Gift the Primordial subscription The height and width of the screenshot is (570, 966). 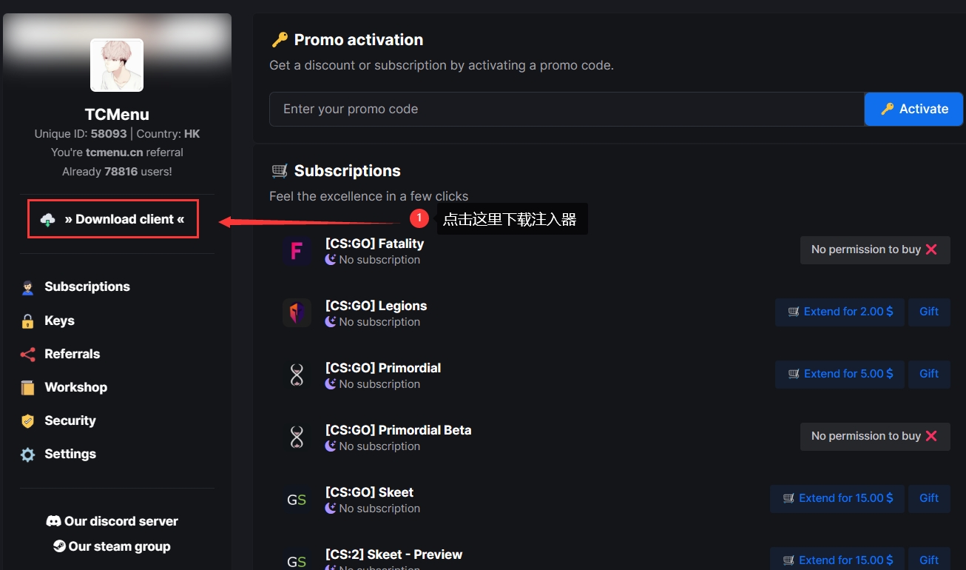[x=929, y=375]
